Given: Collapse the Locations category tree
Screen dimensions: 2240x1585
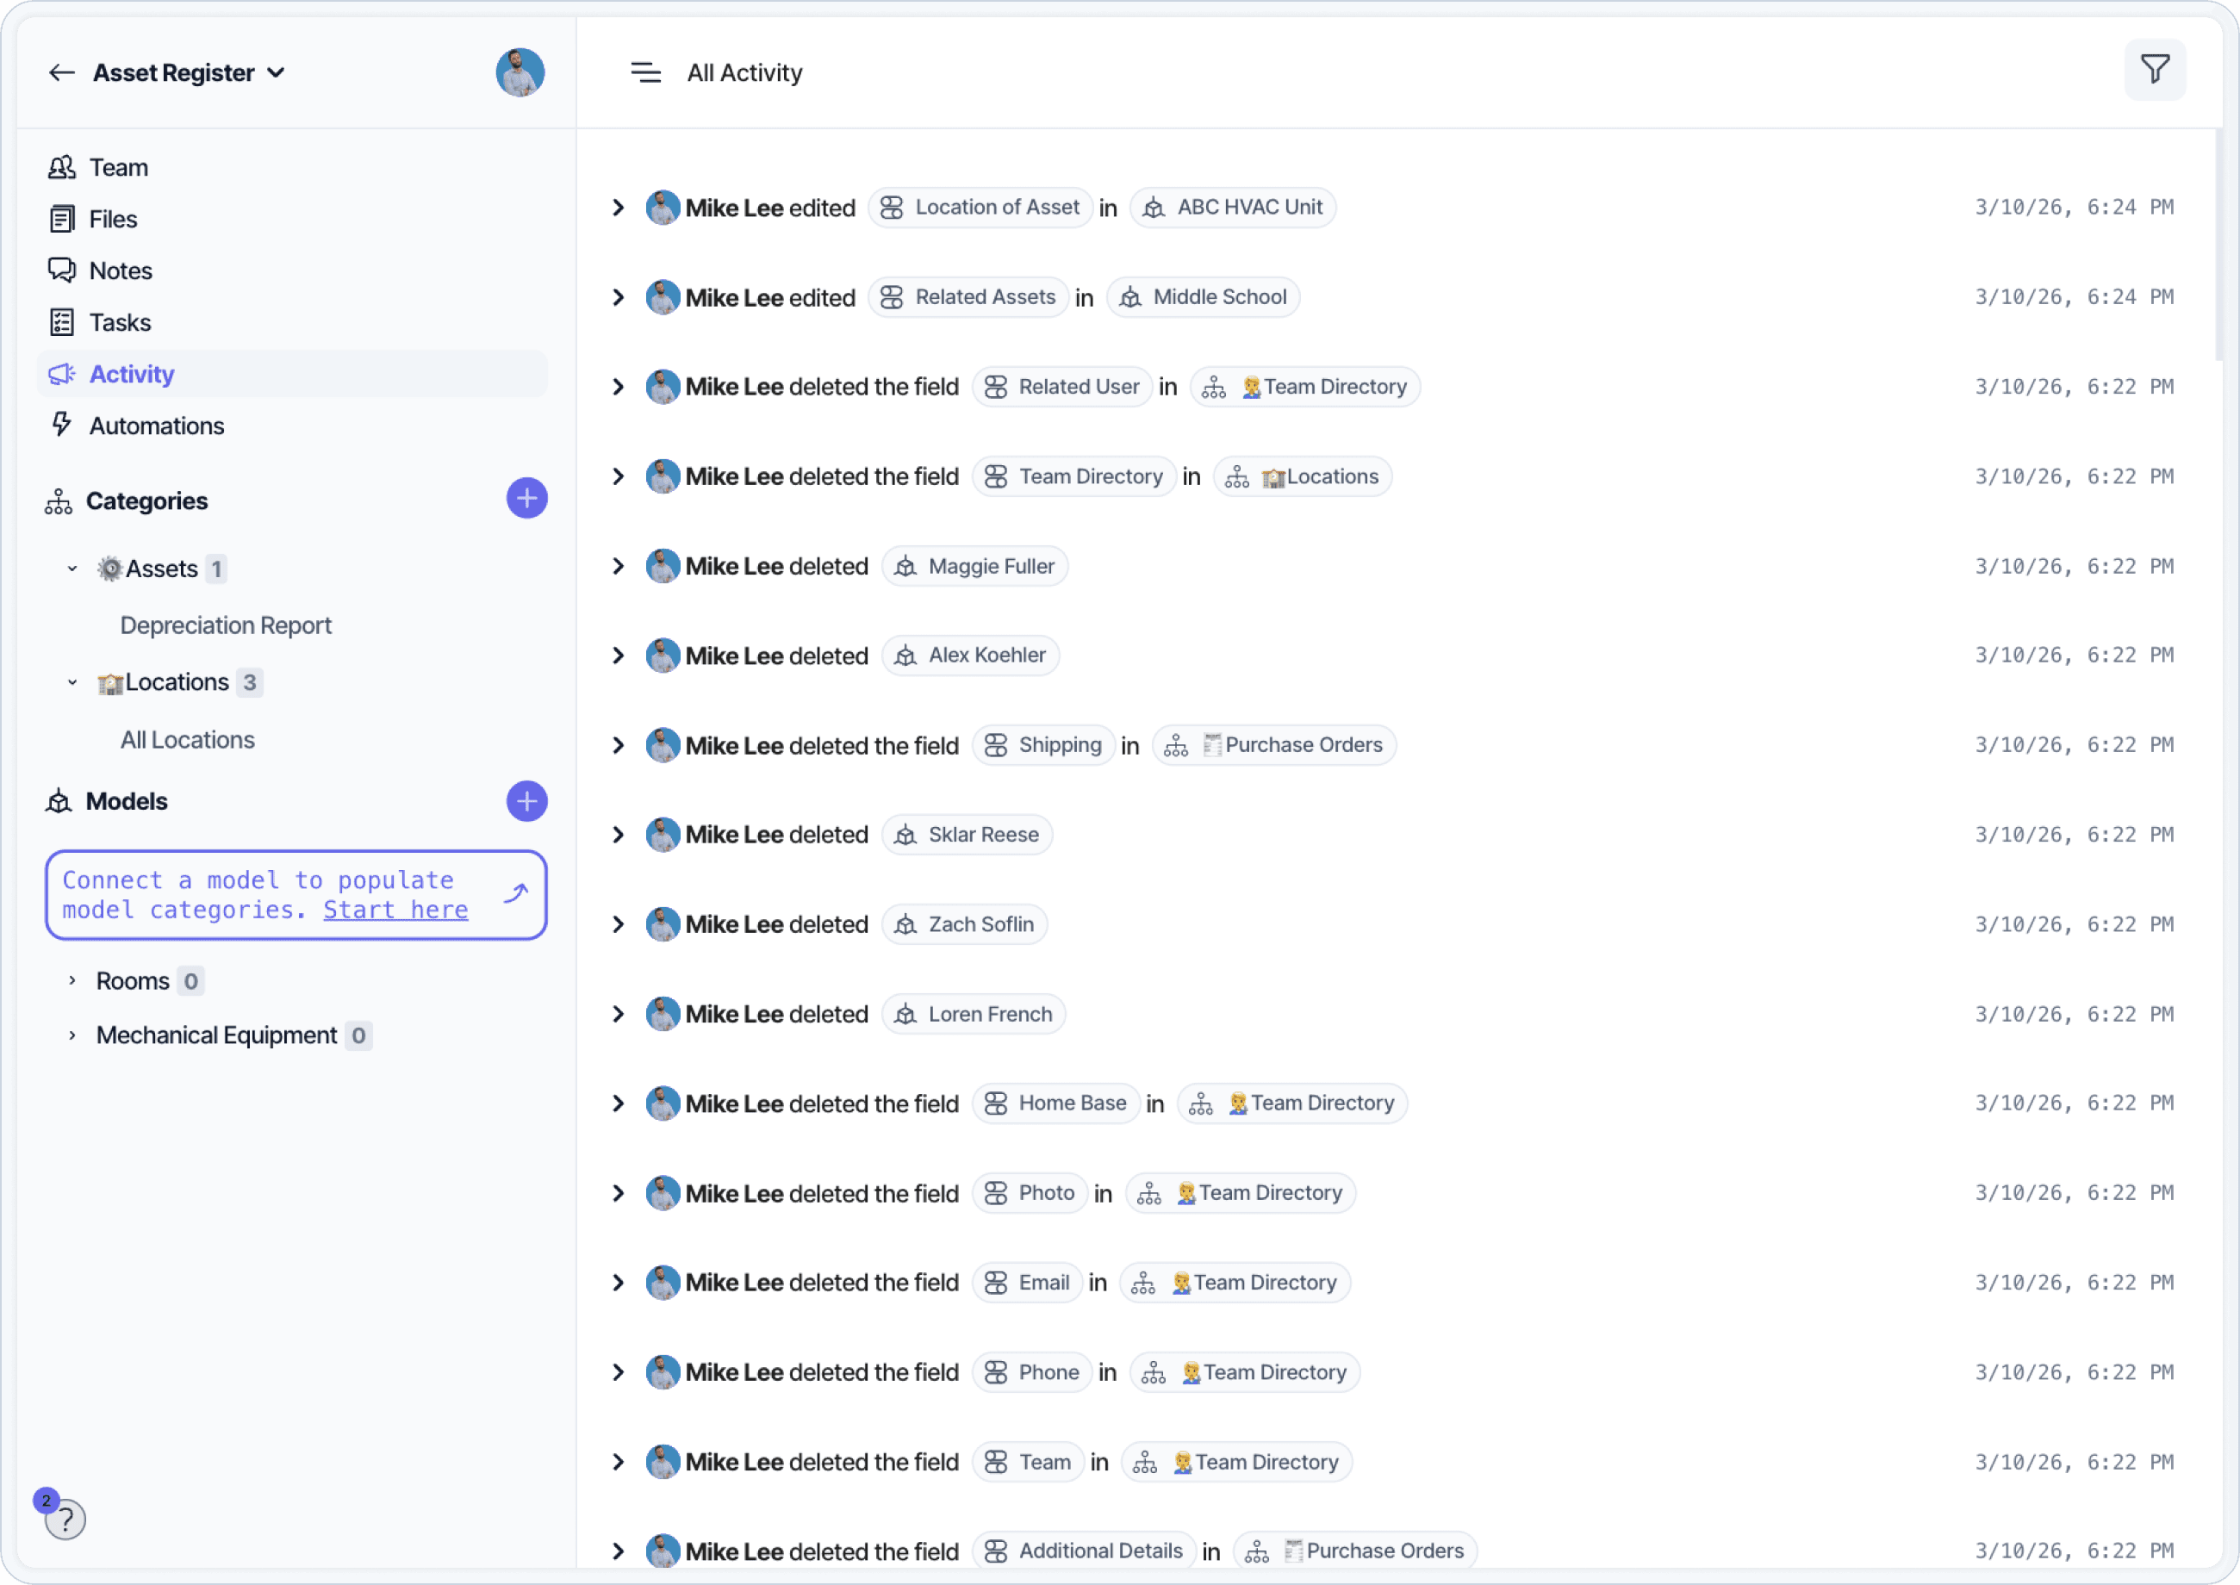Looking at the screenshot, I should coord(72,682).
